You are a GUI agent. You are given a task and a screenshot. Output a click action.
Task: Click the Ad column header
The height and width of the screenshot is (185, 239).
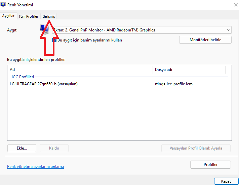click(80, 70)
